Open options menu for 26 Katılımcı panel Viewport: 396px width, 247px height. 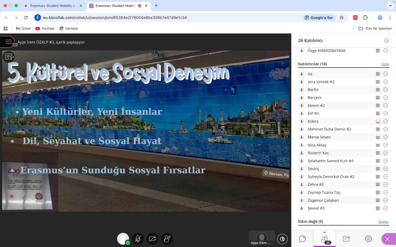pyautogui.click(x=387, y=40)
